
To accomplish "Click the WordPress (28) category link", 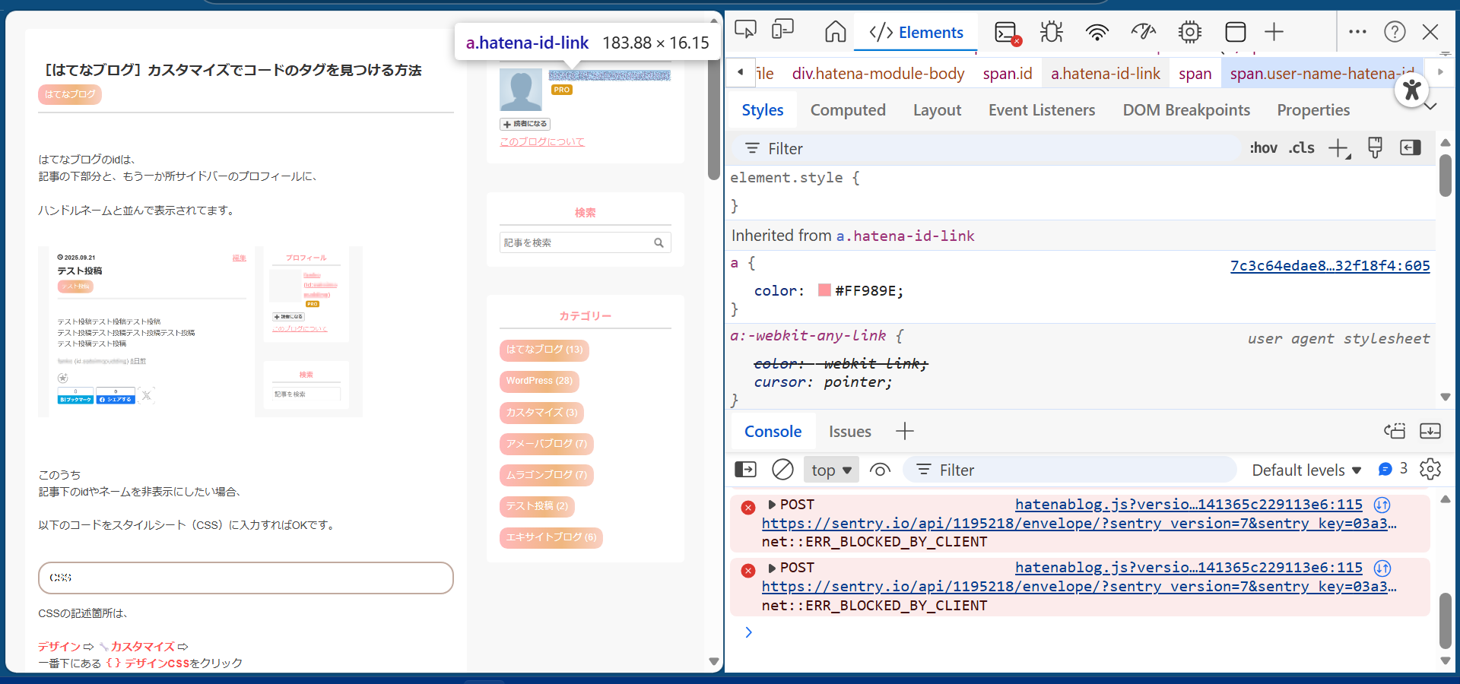I will tap(539, 381).
